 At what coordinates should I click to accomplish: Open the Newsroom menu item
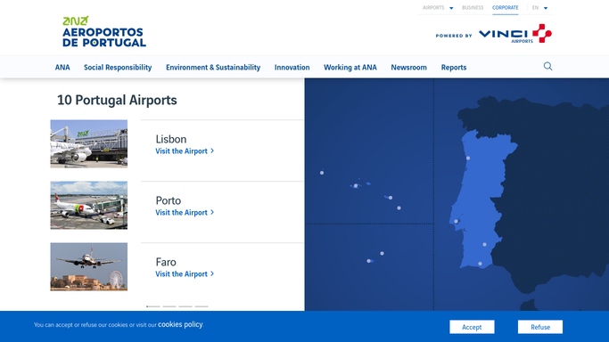point(408,67)
